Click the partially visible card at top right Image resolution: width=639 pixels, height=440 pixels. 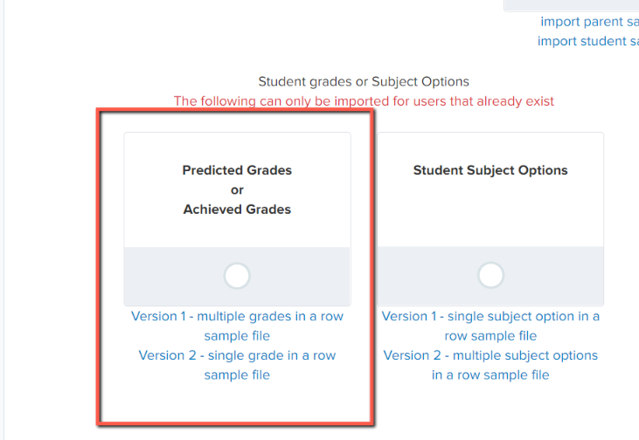click(572, 5)
